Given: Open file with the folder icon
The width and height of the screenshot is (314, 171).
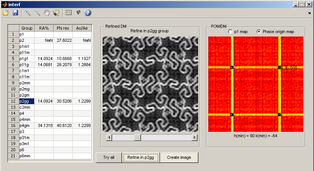Looking at the screenshot, I should pos(6,13).
